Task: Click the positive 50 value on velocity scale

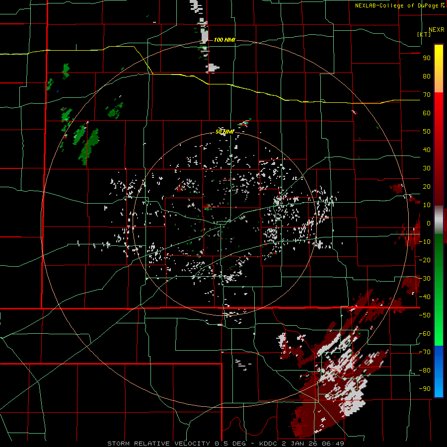Action: (427, 132)
